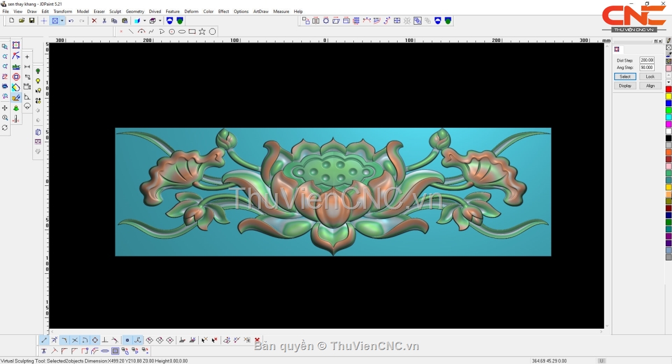
Task: Toggle the endpoint snap button
Action: [x=44, y=340]
